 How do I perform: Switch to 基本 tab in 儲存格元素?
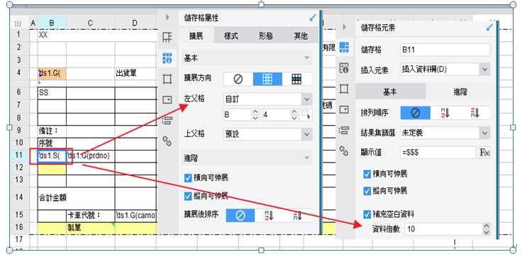[390, 92]
